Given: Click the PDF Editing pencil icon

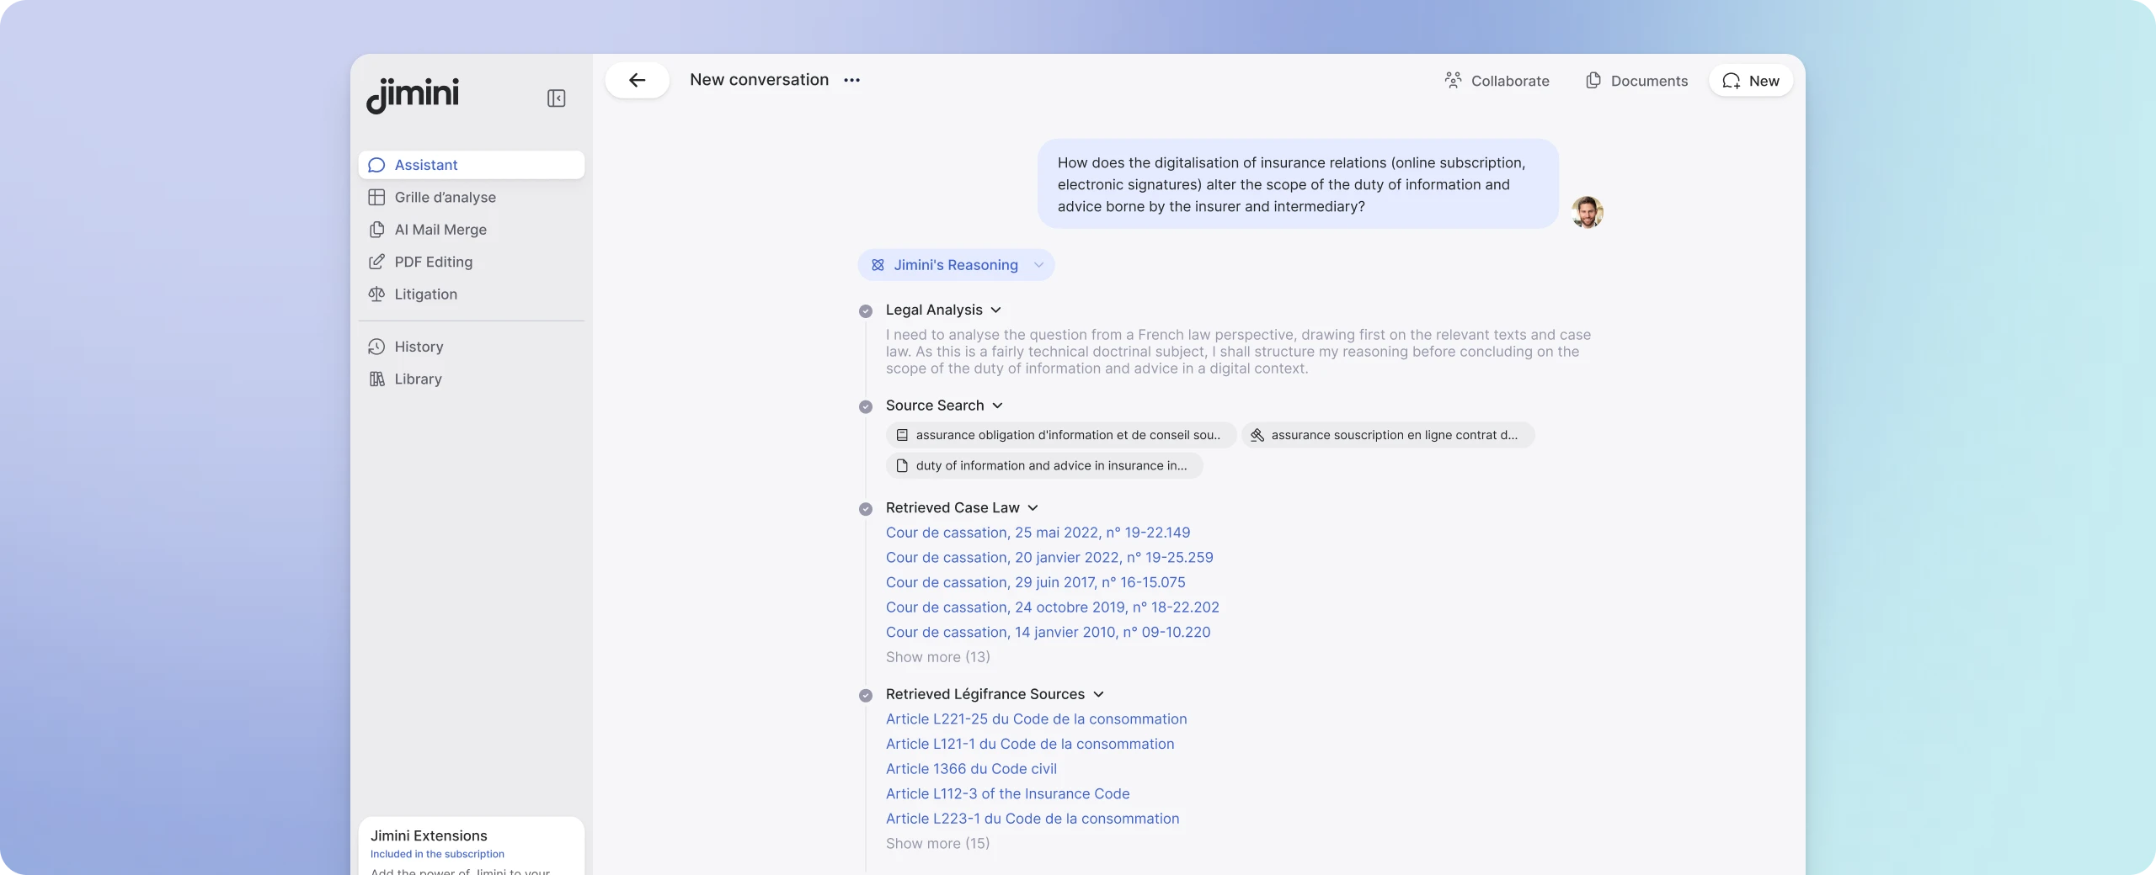Looking at the screenshot, I should [376, 262].
